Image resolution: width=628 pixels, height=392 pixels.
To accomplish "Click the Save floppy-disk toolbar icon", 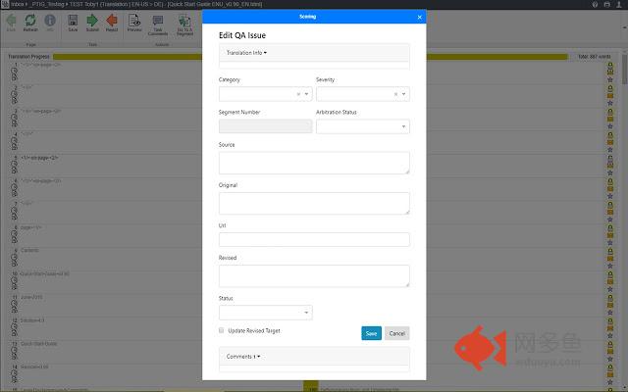I will [73, 20].
